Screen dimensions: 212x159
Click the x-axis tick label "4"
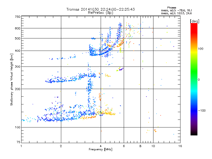(x=101, y=146)
